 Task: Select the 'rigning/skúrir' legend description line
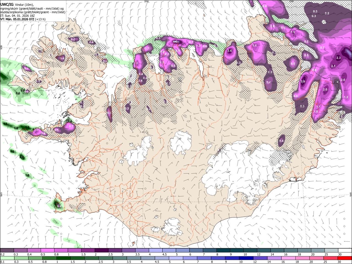click(x=32, y=9)
